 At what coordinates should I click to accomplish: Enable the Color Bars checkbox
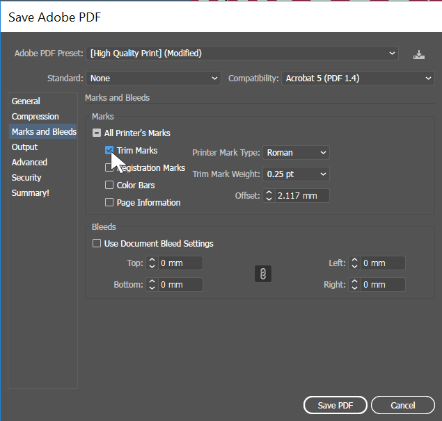click(x=109, y=185)
